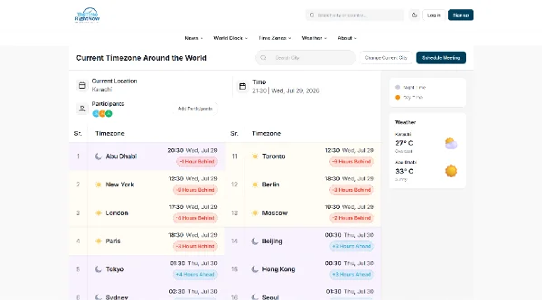The width and height of the screenshot is (542, 300).
Task: Click the Sign up button
Action: [x=461, y=15]
